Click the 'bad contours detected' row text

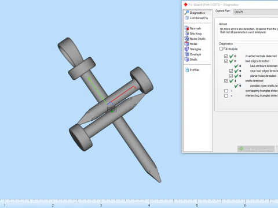click(264, 66)
